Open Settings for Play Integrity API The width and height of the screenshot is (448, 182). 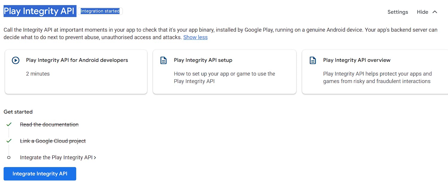point(397,12)
